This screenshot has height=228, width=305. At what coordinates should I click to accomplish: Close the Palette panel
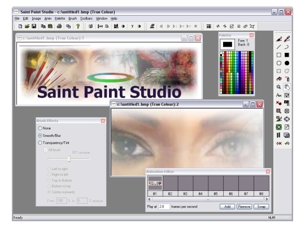[x=251, y=35]
